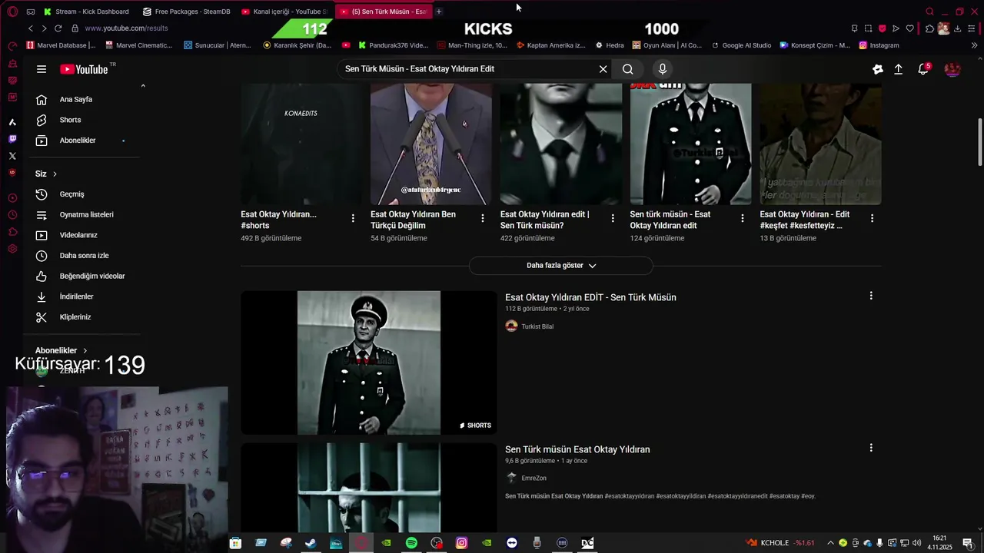This screenshot has width=984, height=553.
Task: Click the heart icon in Opera toolbar
Action: click(x=909, y=28)
